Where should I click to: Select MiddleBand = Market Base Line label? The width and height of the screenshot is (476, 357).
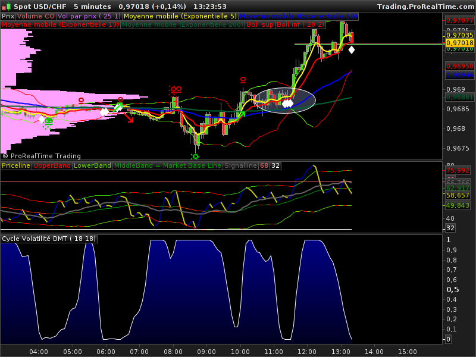168,165
